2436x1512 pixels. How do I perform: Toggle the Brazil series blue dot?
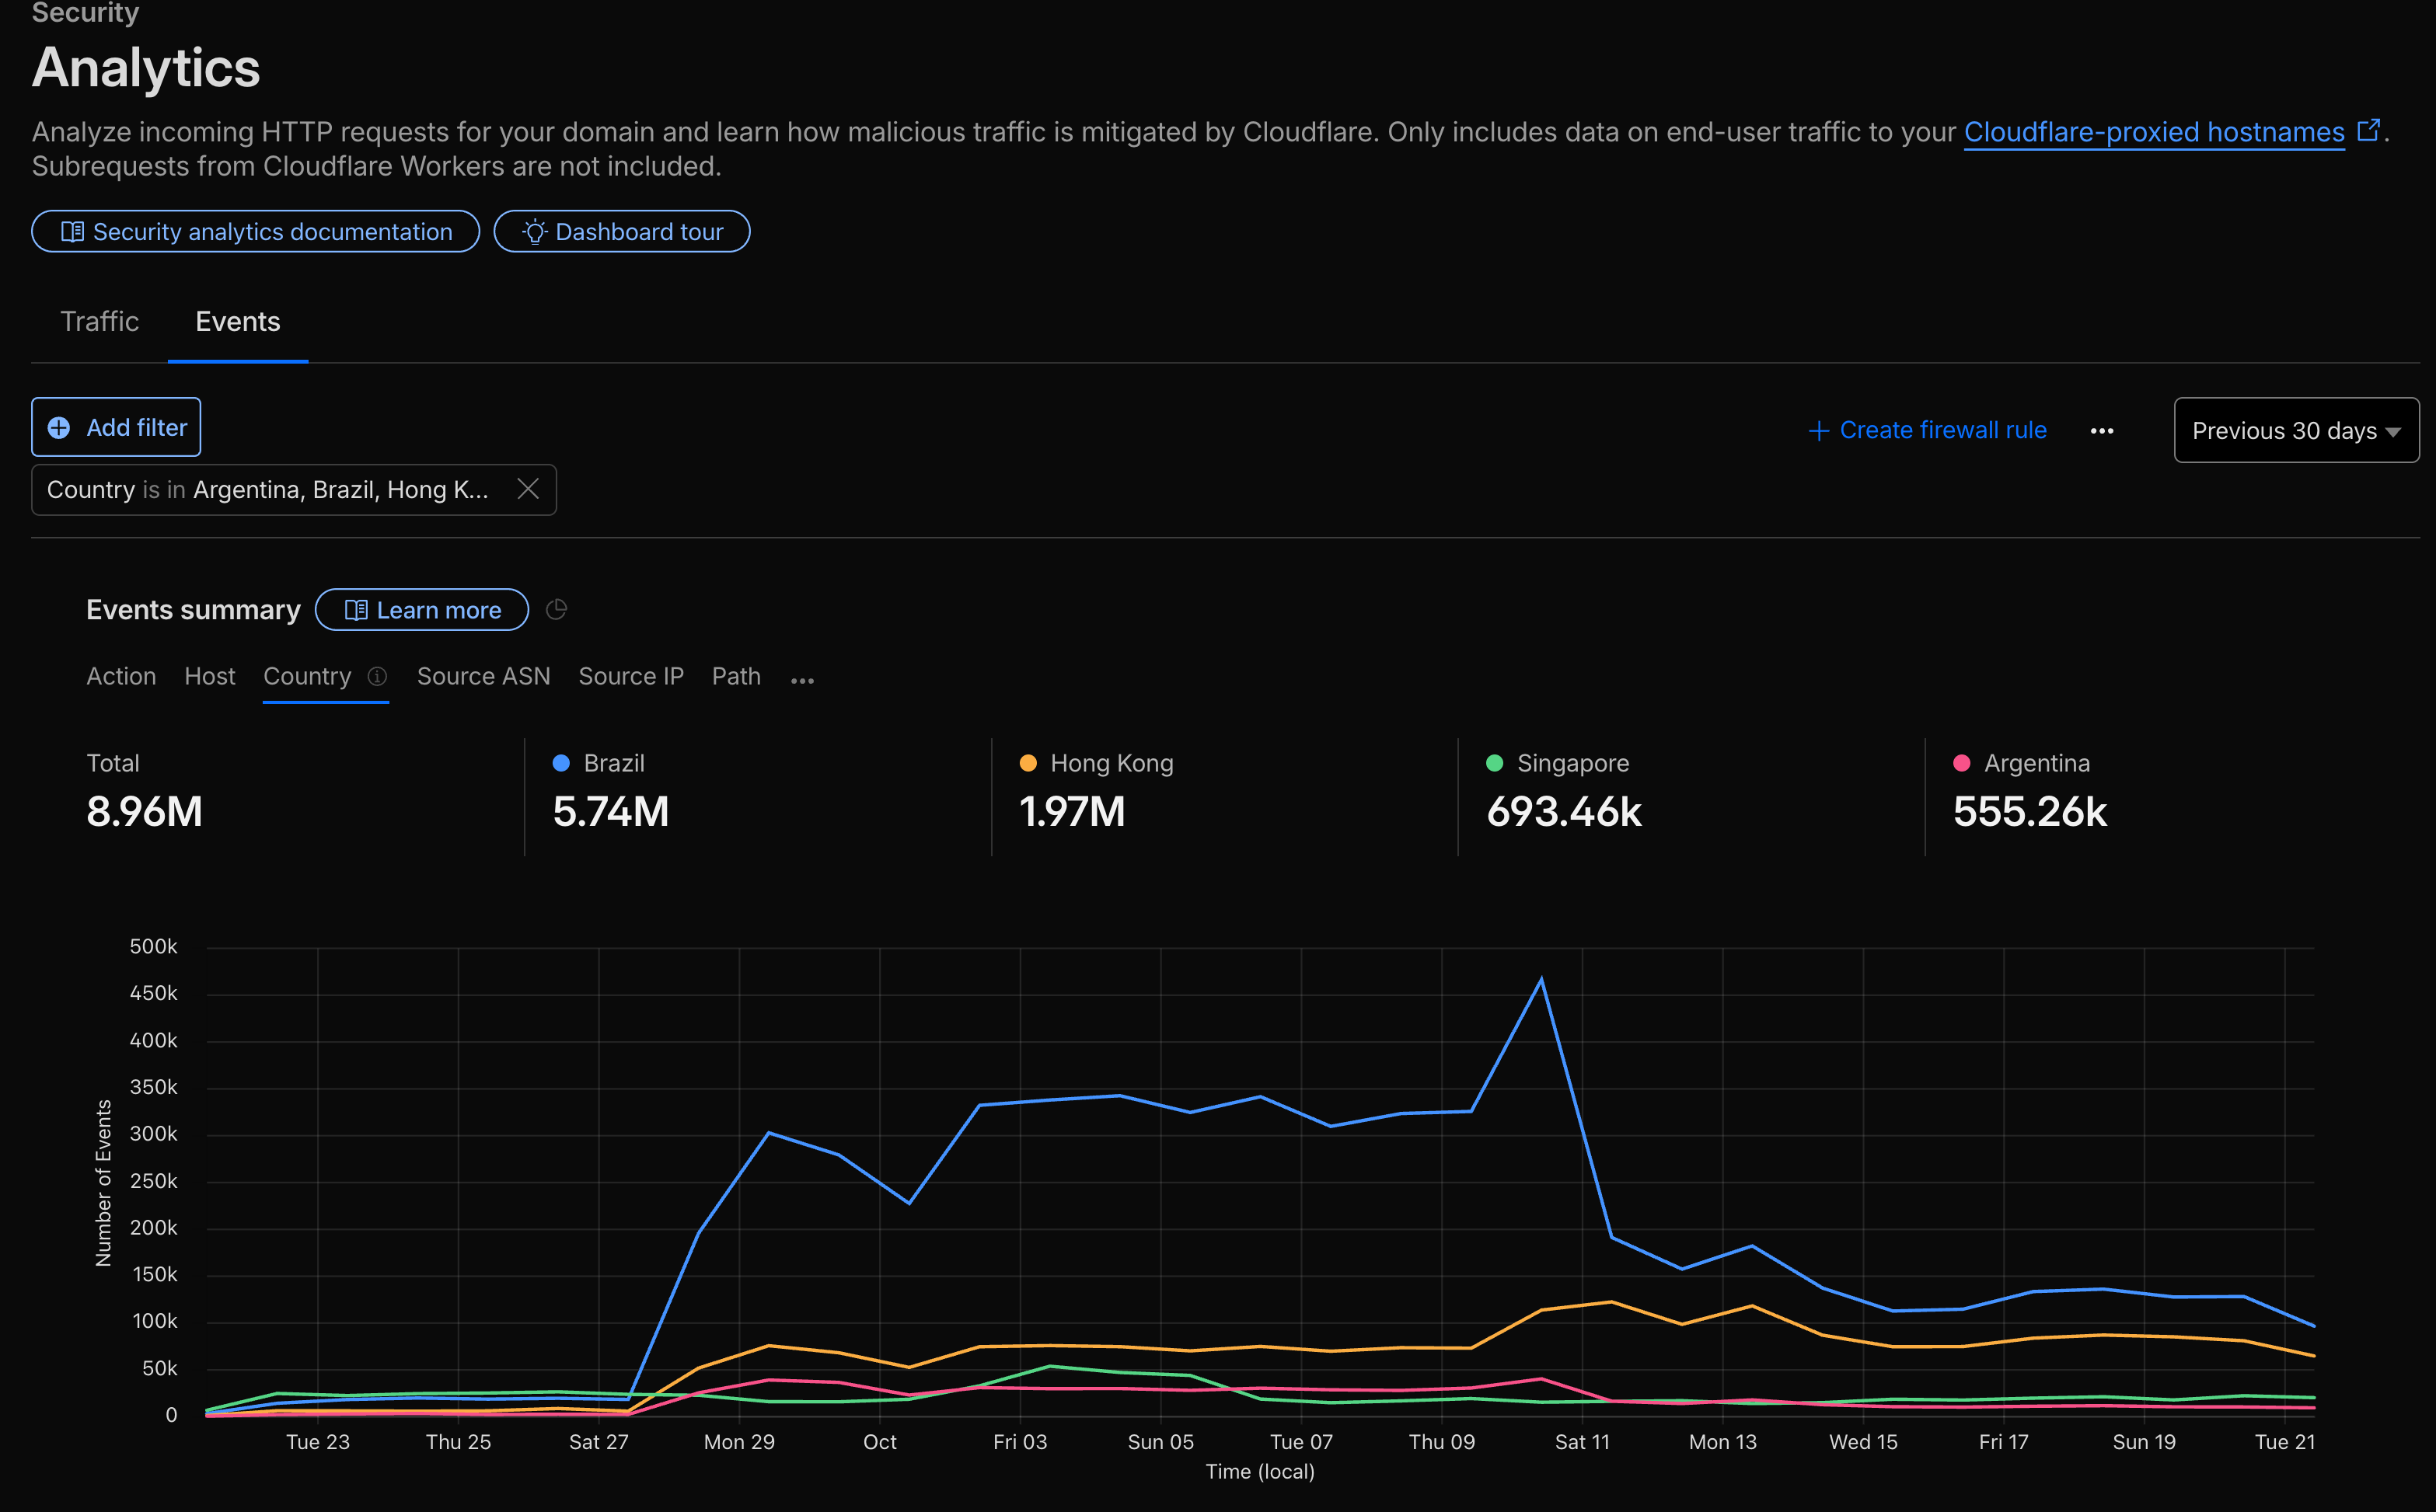(x=561, y=764)
